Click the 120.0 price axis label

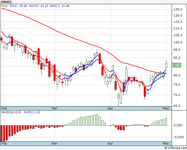[x=178, y=15]
